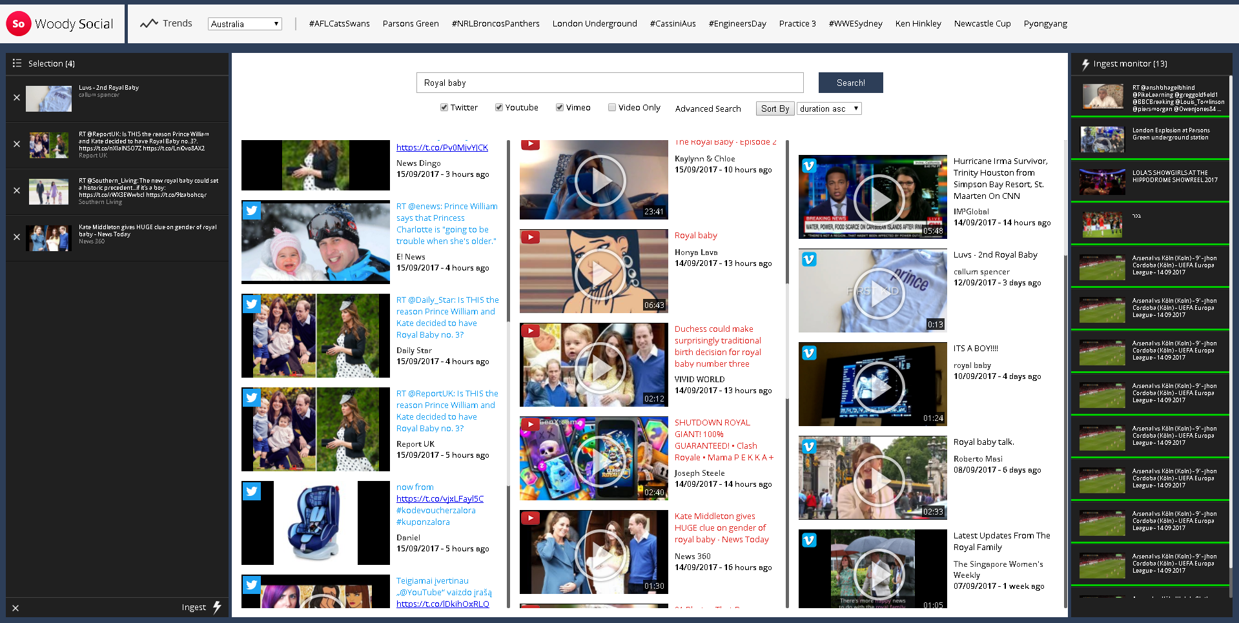Play the ITS A BOY!!!! video
The height and width of the screenshot is (623, 1239).
pyautogui.click(x=879, y=387)
